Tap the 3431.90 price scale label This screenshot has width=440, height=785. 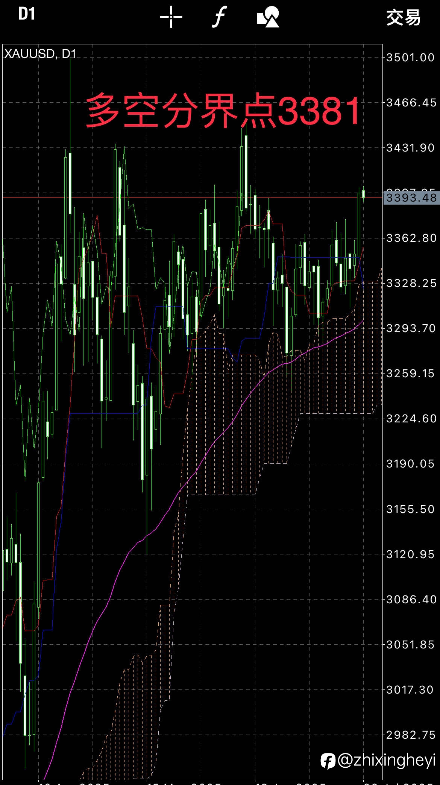tap(410, 148)
